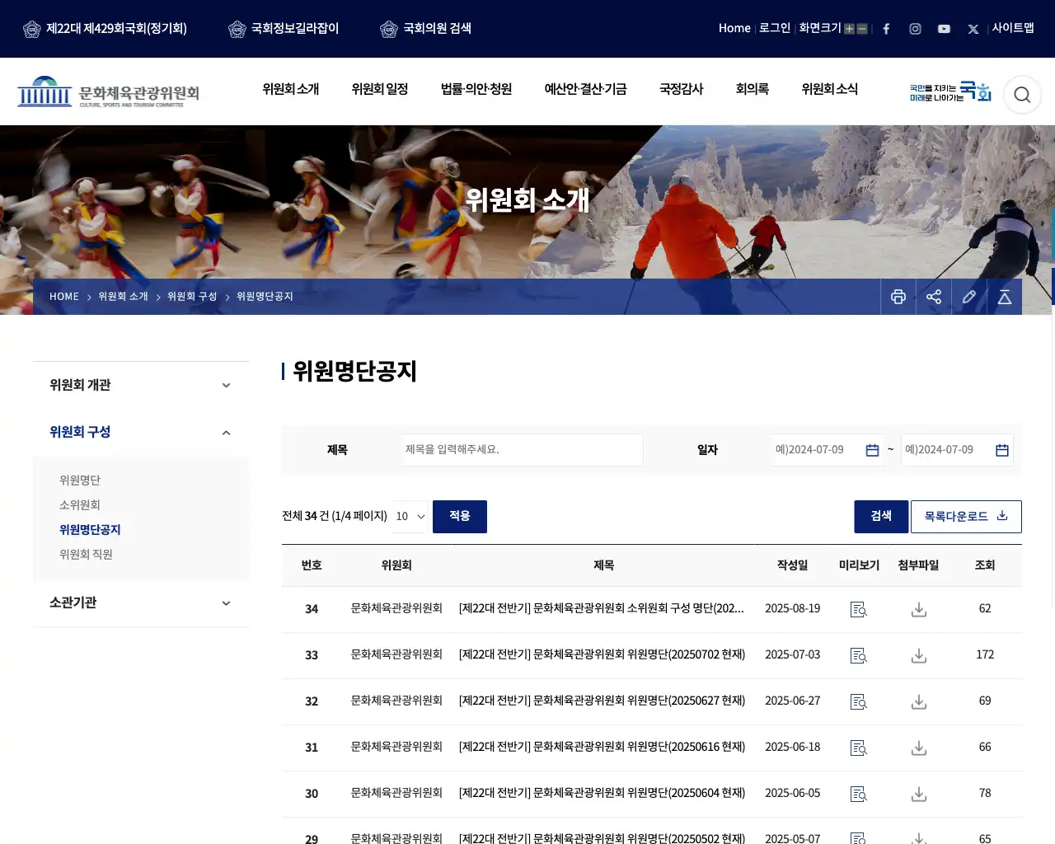
Task: Open the 로그인 link
Action: (775, 28)
